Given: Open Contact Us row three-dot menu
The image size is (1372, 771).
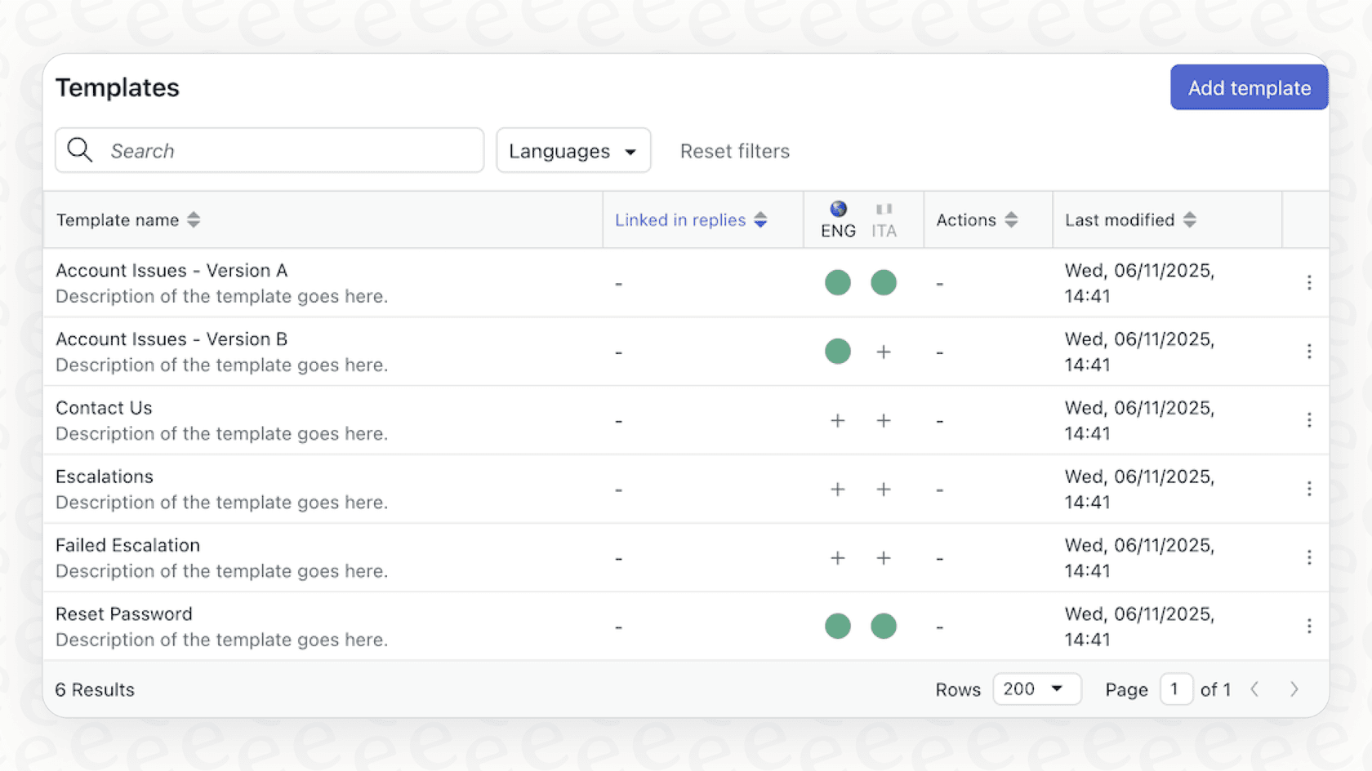Looking at the screenshot, I should click(1309, 419).
